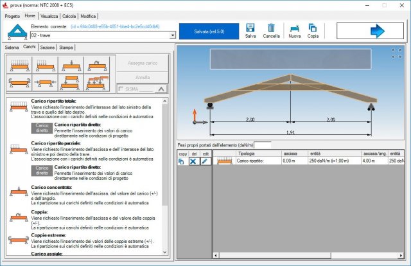This screenshot has height=266, width=411.
Task: Collapse panel with the up chevron button
Action: 160,89
